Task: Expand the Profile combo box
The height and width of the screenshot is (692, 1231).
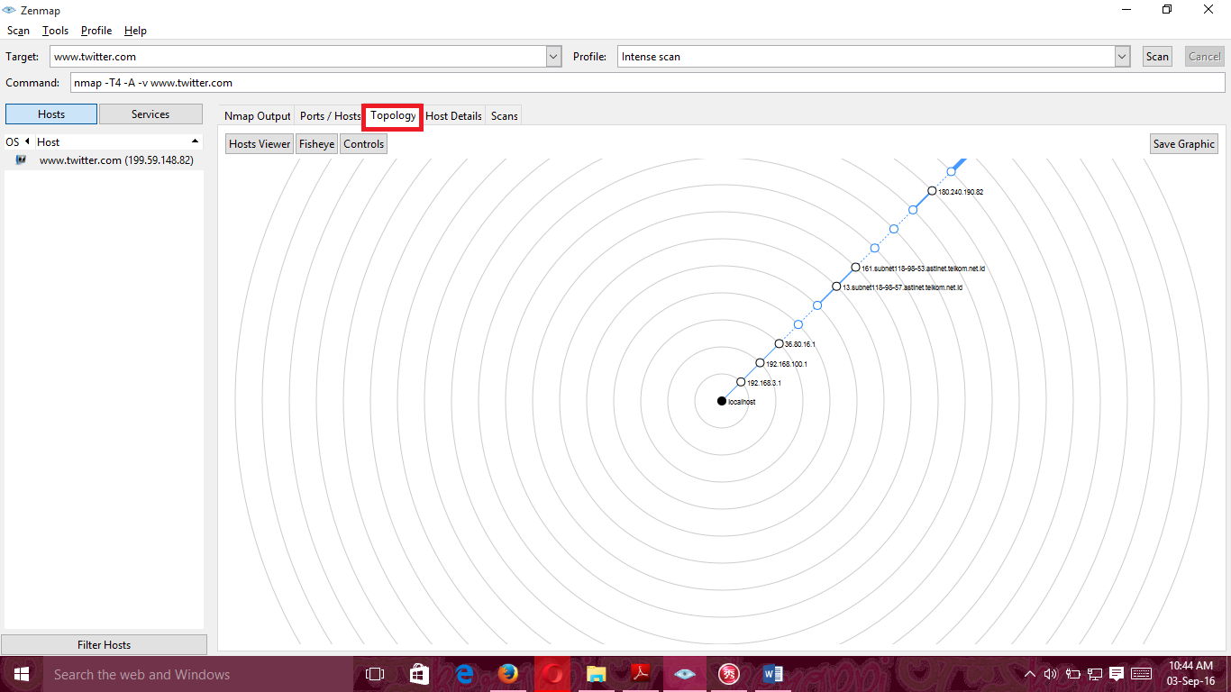Action: (1121, 56)
